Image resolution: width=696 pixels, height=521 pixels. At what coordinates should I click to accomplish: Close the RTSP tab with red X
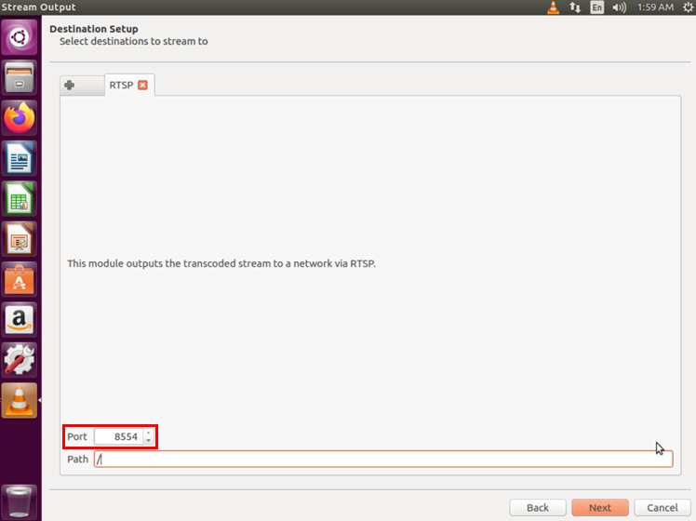point(142,86)
